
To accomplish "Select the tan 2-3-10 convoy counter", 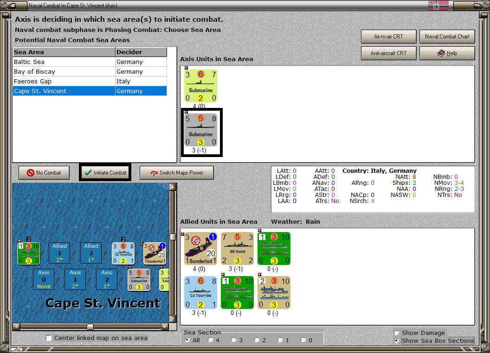I will pos(274,293).
